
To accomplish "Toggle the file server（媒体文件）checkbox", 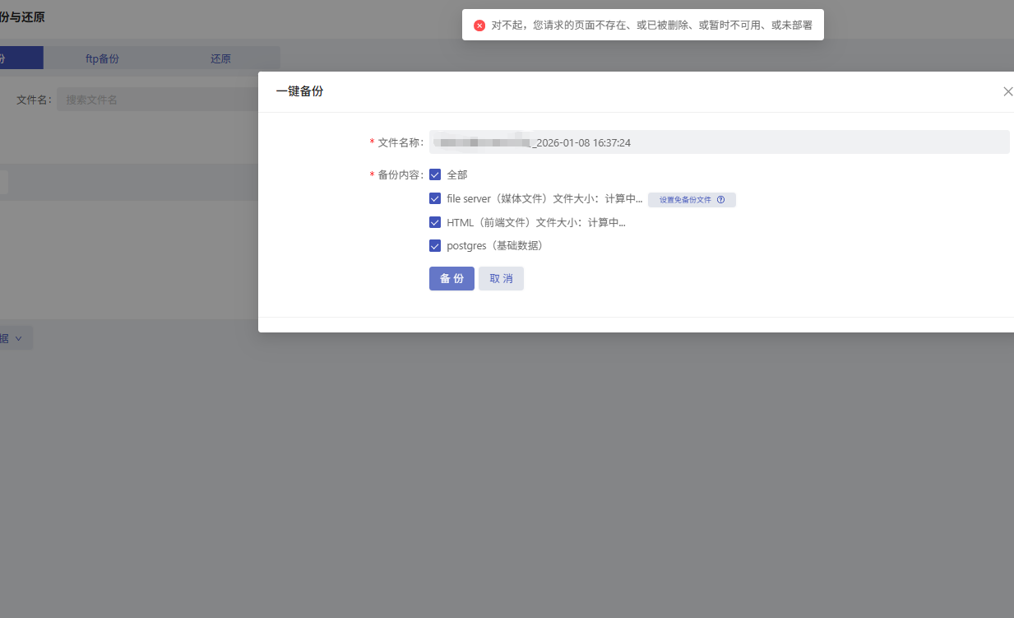I will 435,198.
